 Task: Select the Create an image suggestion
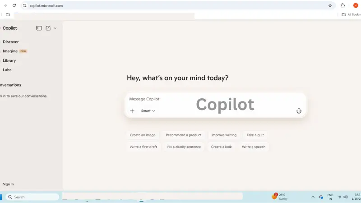tap(143, 135)
